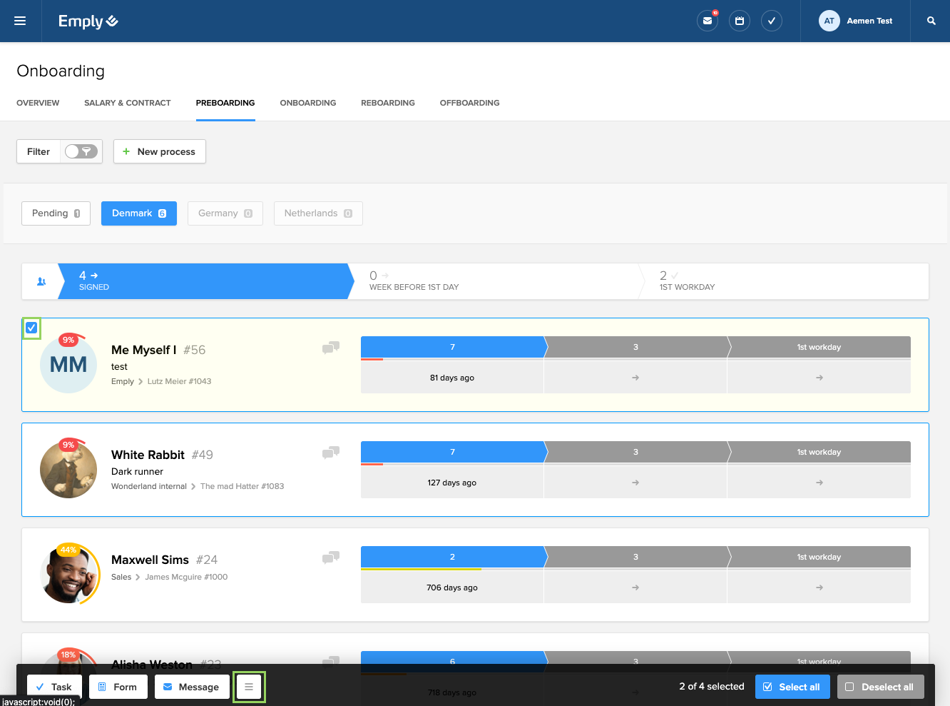This screenshot has width=950, height=706.
Task: Expand the Week Before 1st Day stage
Action: (x=492, y=281)
